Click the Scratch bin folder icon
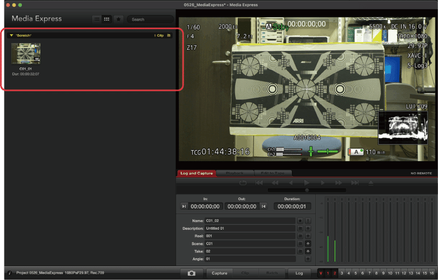438x280 pixels. pyautogui.click(x=169, y=36)
